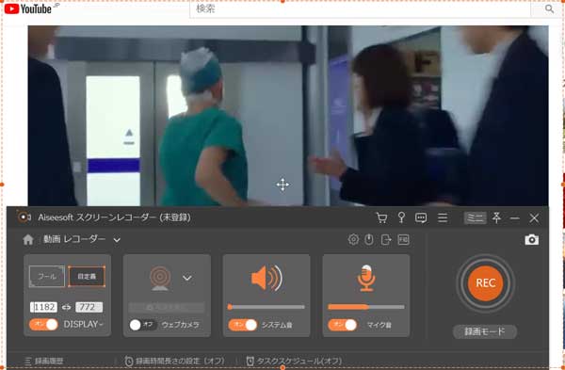Click the YouTube search magnifier button
The height and width of the screenshot is (370, 565).
point(549,9)
